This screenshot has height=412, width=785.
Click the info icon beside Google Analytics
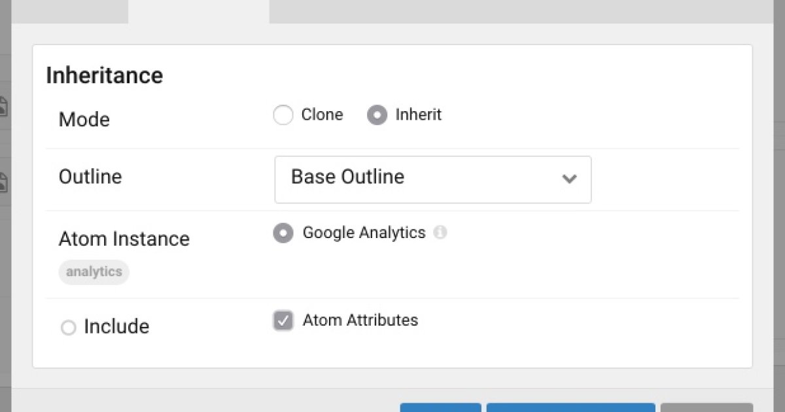[x=440, y=233]
